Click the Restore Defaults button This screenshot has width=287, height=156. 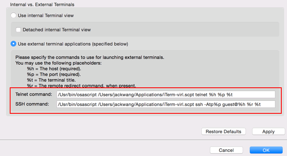point(224,132)
